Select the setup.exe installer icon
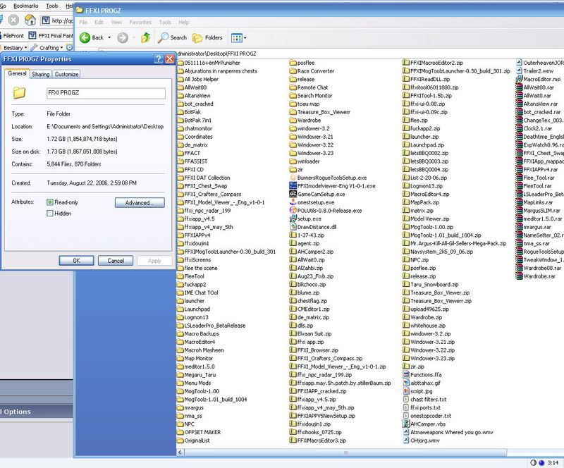 point(293,218)
